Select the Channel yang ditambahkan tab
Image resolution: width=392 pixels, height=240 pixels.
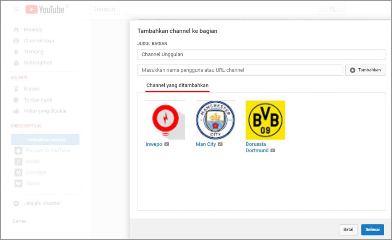pyautogui.click(x=177, y=86)
